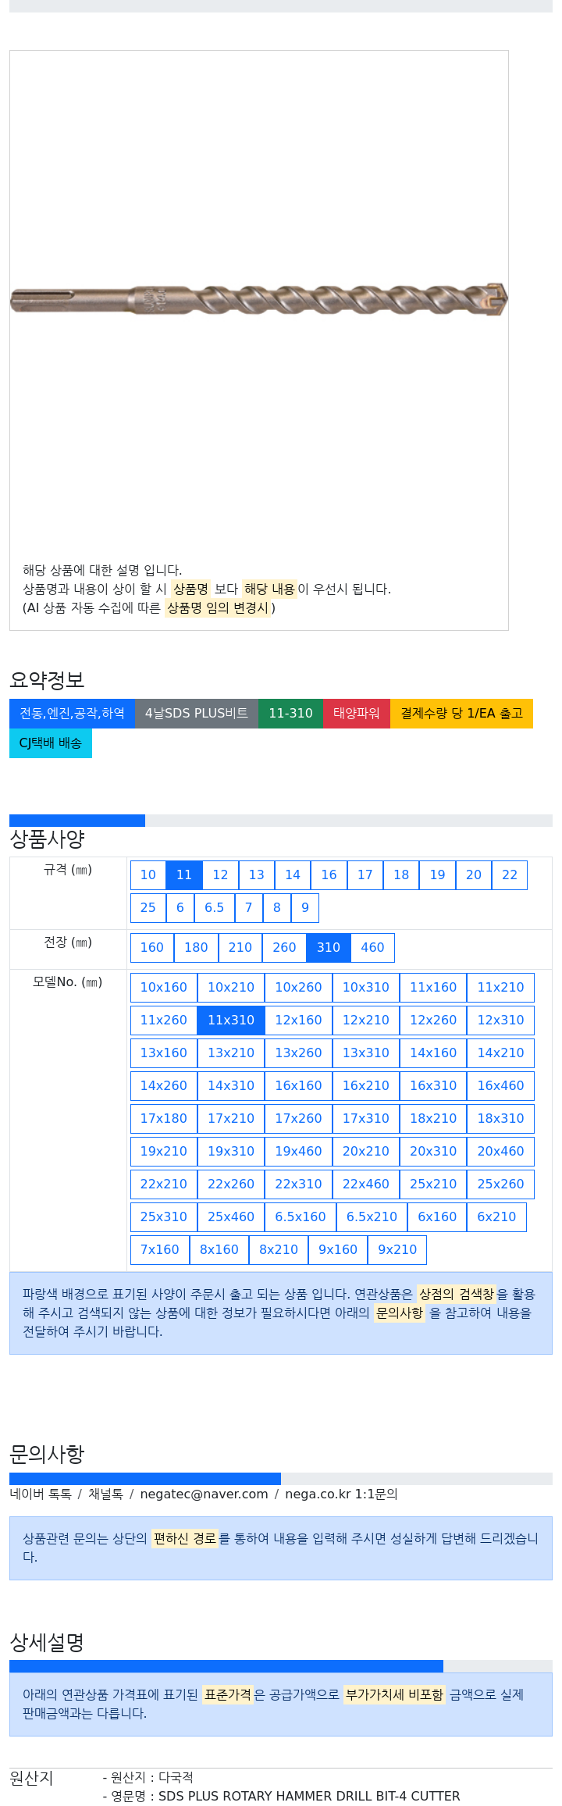Click the yellow 결제수량 당 1/EA 출고 tag

click(x=461, y=714)
